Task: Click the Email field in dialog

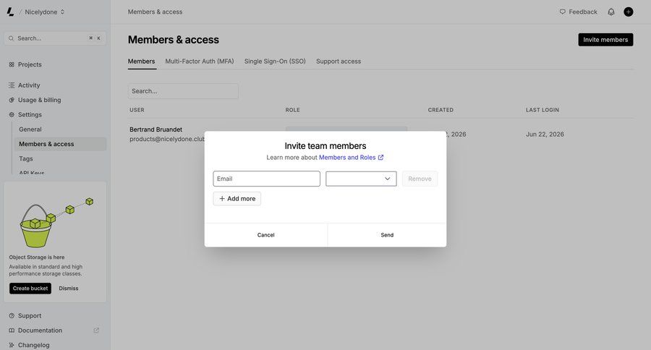Action: (x=266, y=179)
